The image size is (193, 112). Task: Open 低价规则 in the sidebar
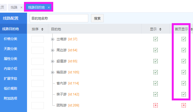tap(10, 89)
